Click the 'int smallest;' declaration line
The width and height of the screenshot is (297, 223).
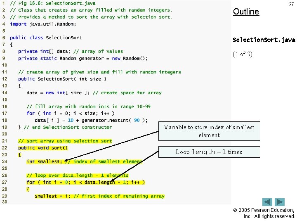(x=84, y=161)
